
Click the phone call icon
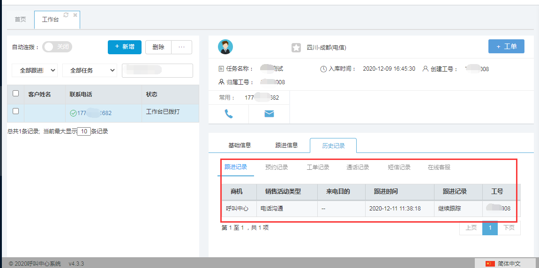click(x=229, y=114)
